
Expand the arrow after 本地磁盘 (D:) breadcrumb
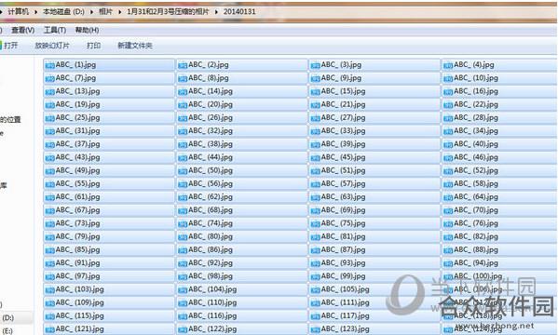tap(91, 12)
